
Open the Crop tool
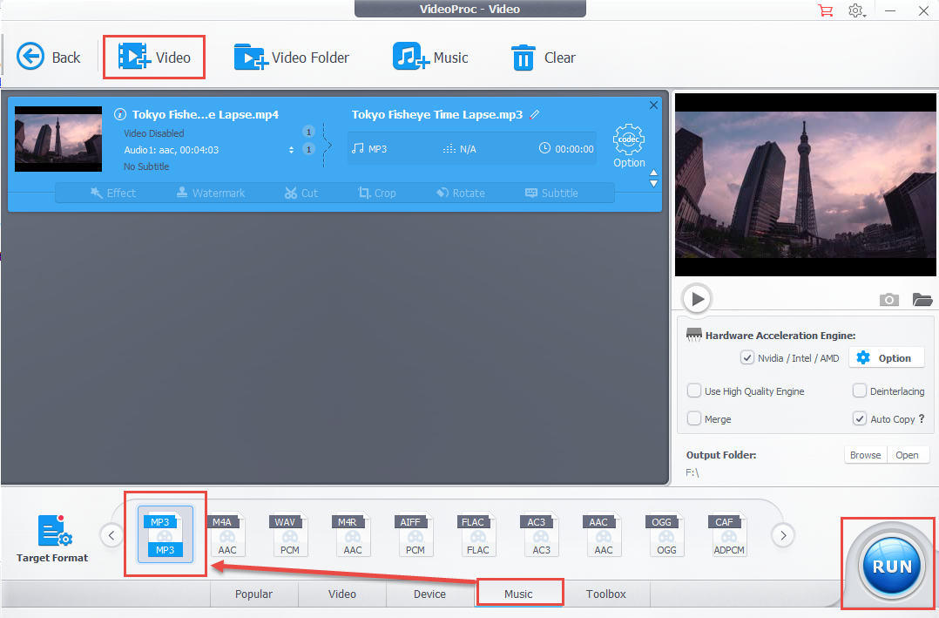(377, 193)
